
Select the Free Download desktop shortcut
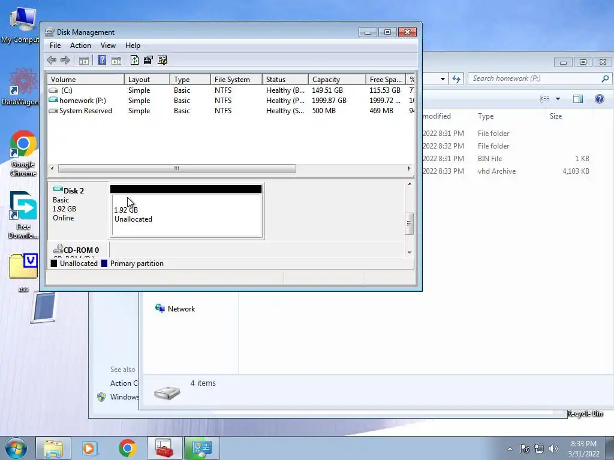point(23,215)
